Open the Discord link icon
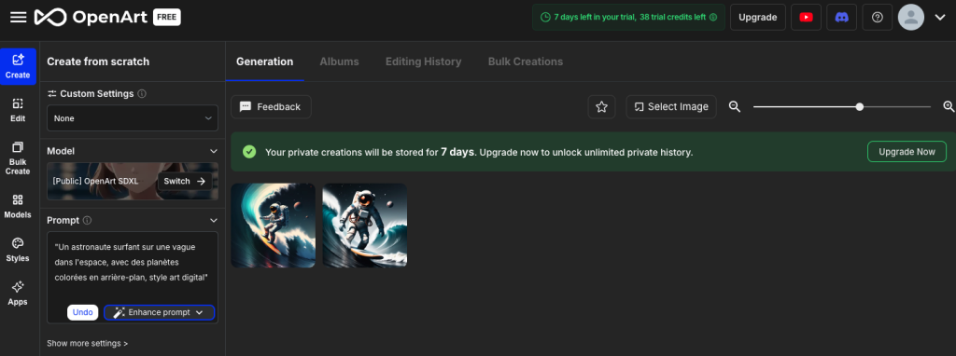This screenshot has height=356, width=956. point(841,17)
